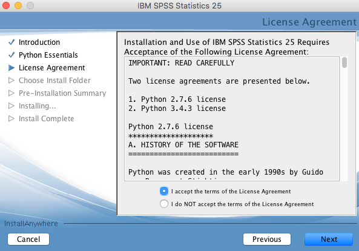The image size is (359, 251).
Task: Click the Next button
Action: tap(329, 239)
